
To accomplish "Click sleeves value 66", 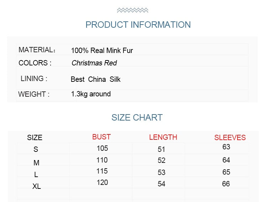I will coord(226,184).
